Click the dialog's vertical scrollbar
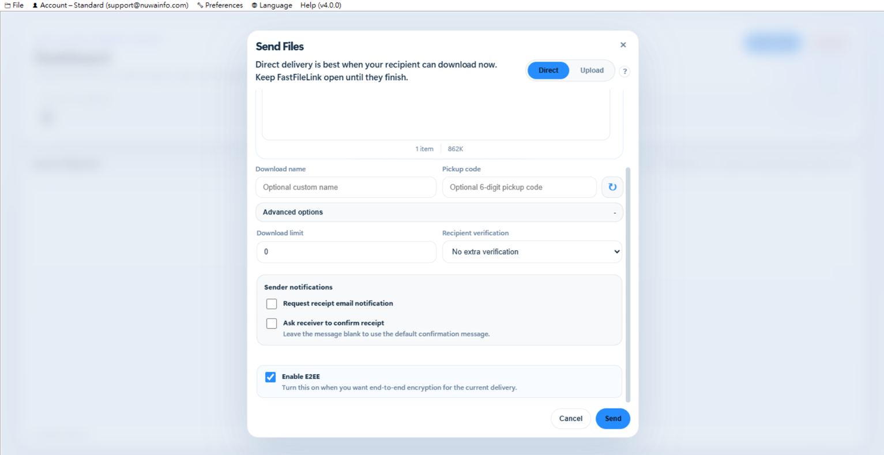The height and width of the screenshot is (455, 884). pos(628,285)
